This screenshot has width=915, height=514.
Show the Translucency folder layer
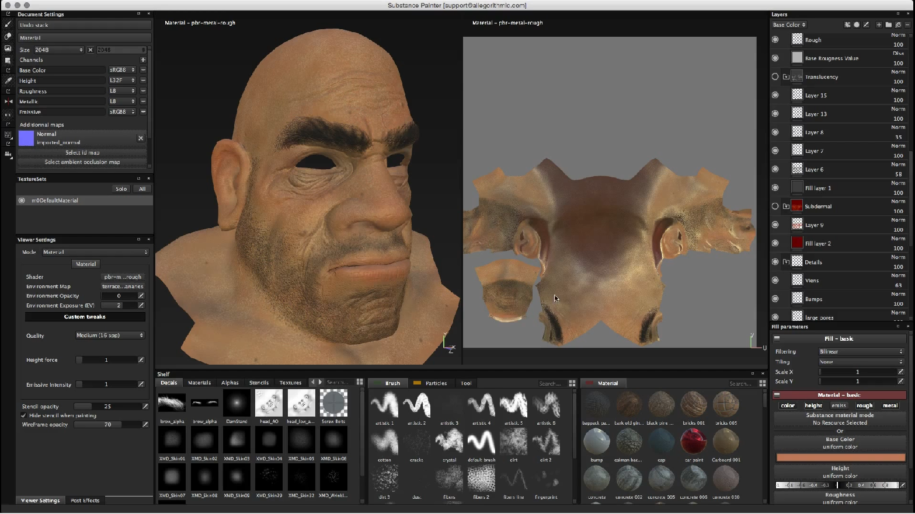point(775,76)
